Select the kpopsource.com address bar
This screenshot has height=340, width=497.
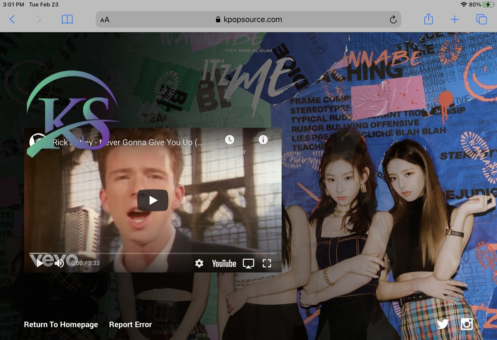point(248,20)
